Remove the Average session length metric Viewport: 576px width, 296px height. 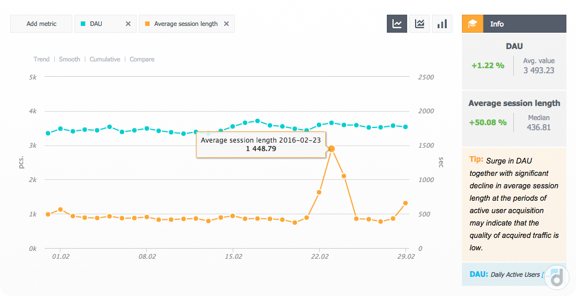coord(226,24)
